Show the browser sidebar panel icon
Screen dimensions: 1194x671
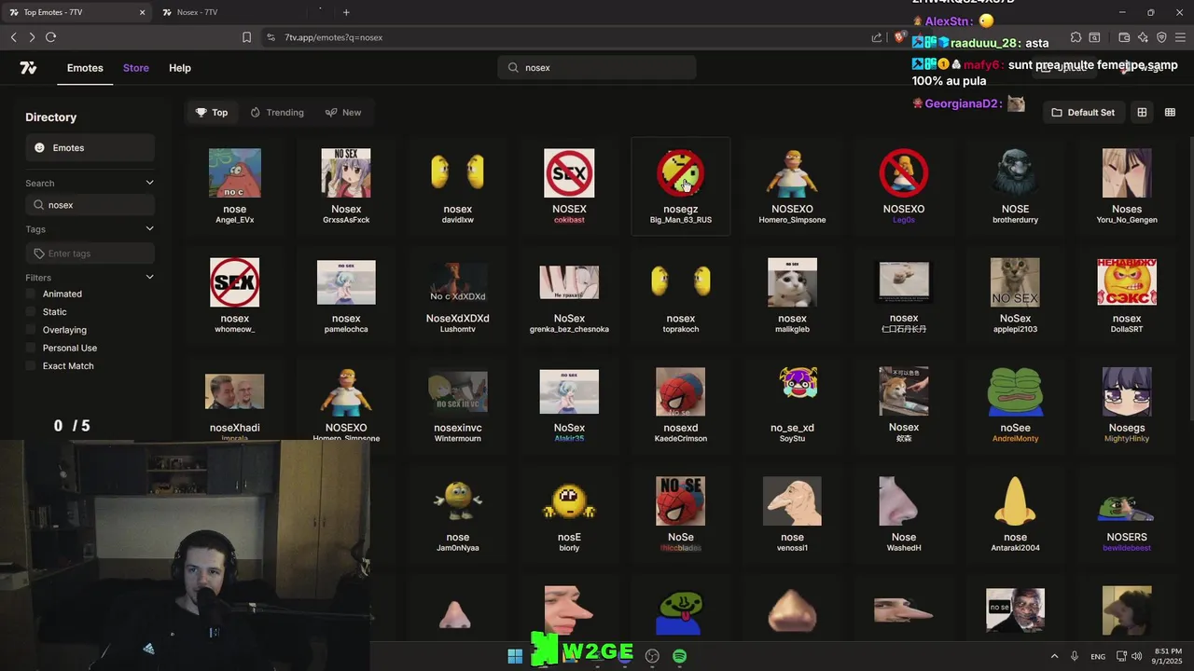click(1094, 37)
